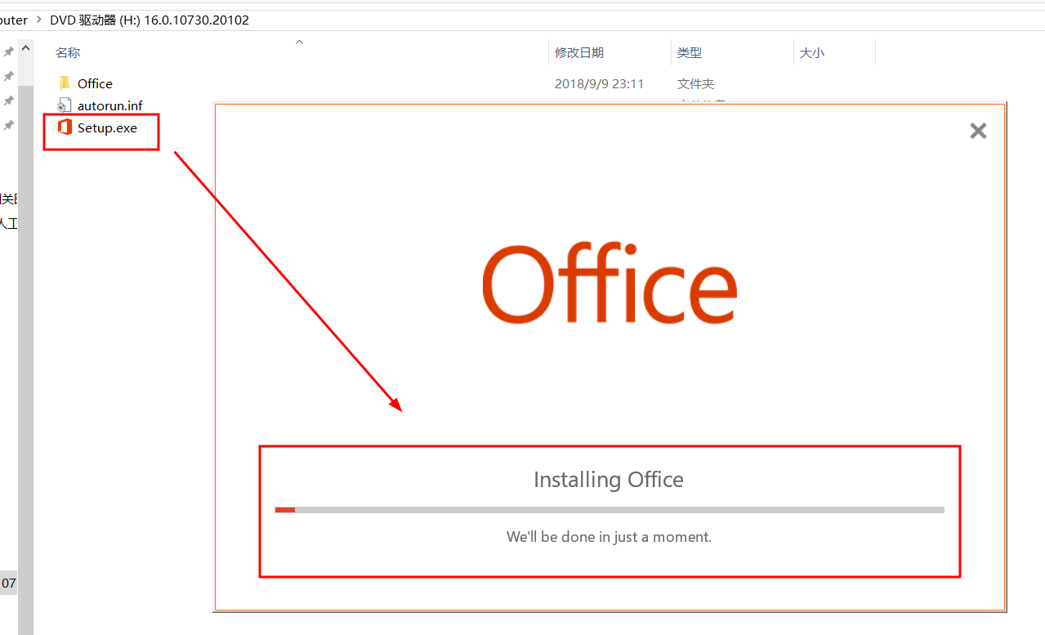The width and height of the screenshot is (1045, 635).
Task: Click the navigation pane scroll-up arrow
Action: [26, 49]
